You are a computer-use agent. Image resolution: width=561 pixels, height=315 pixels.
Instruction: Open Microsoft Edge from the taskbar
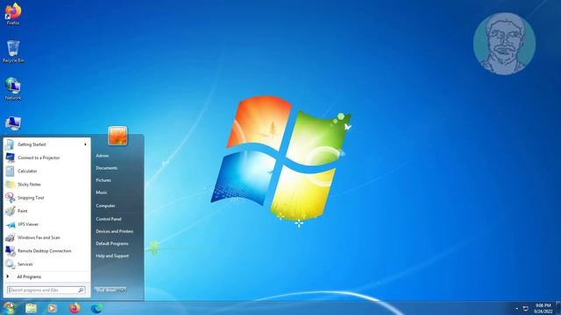point(96,308)
